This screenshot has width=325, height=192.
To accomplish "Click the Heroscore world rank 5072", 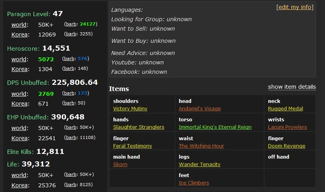I will 46,59.
